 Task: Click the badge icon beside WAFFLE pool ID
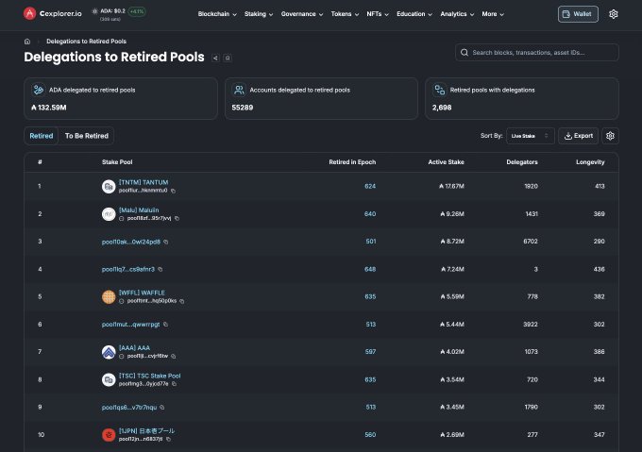click(x=121, y=301)
